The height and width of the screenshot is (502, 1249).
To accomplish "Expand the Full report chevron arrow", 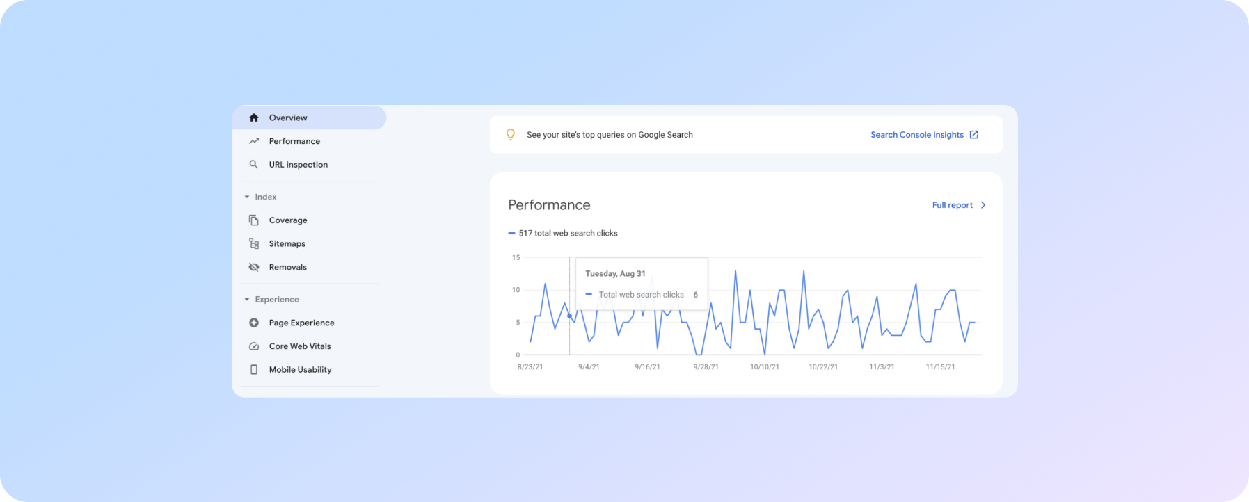I will tap(983, 204).
